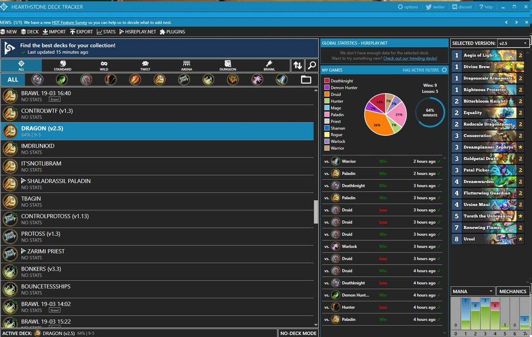Screen dimensions: 532x337
Task: Select the ALL deck types tab
Action: tap(21, 65)
